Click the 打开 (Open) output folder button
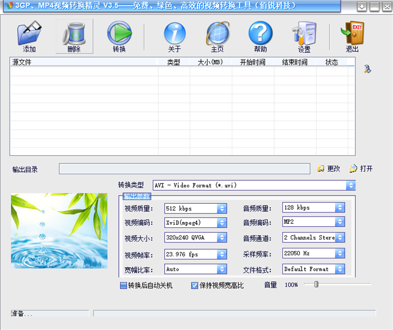The image size is (393, 330). [361, 168]
